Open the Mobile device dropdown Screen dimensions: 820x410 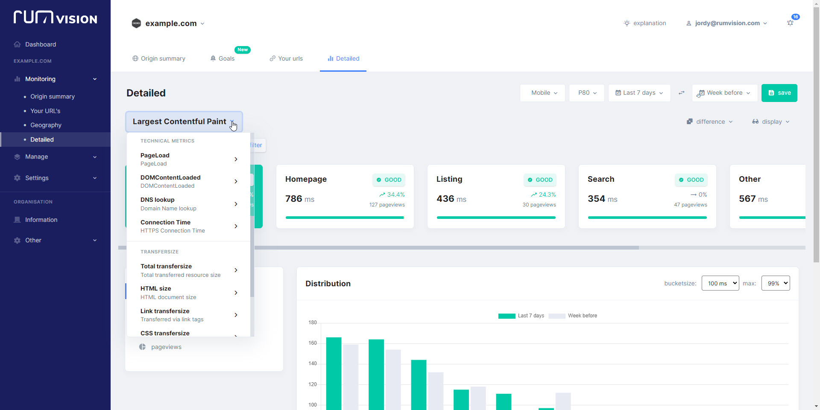(x=542, y=93)
